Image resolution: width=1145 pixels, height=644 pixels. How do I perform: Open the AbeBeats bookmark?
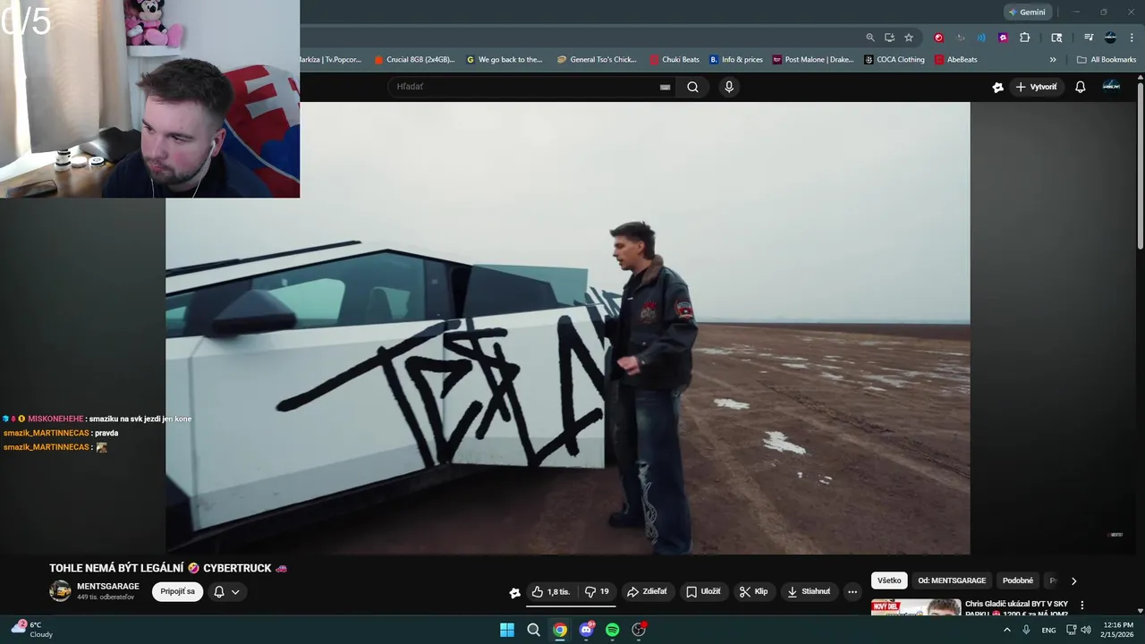coord(955,60)
